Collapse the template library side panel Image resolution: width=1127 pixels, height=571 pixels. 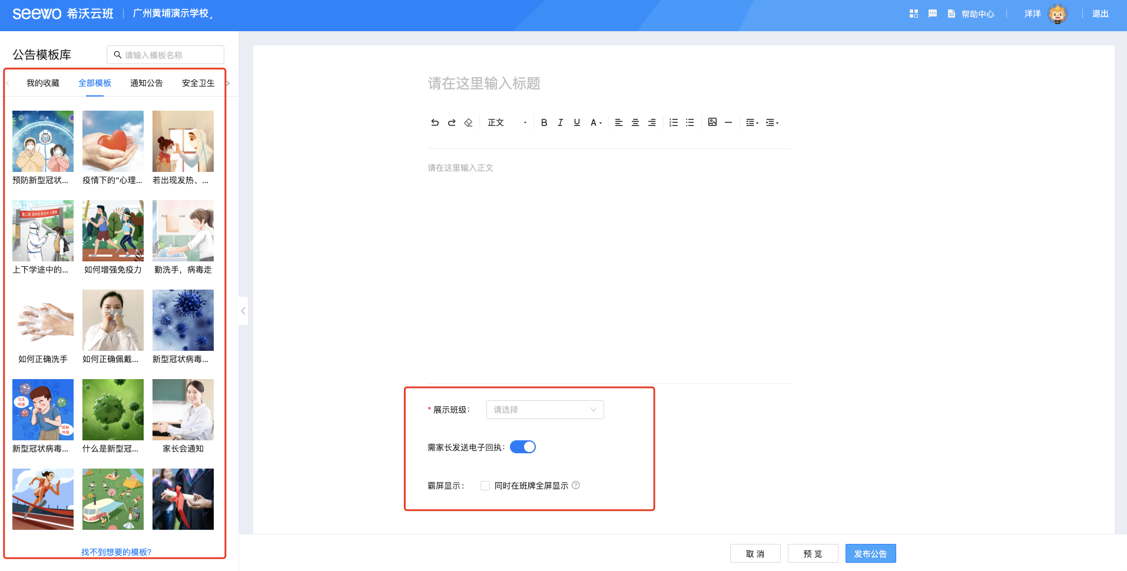(x=243, y=311)
